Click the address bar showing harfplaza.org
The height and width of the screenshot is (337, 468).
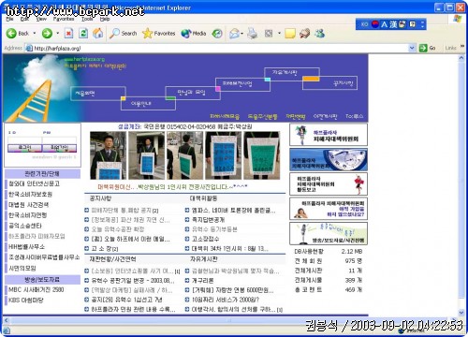217,48
